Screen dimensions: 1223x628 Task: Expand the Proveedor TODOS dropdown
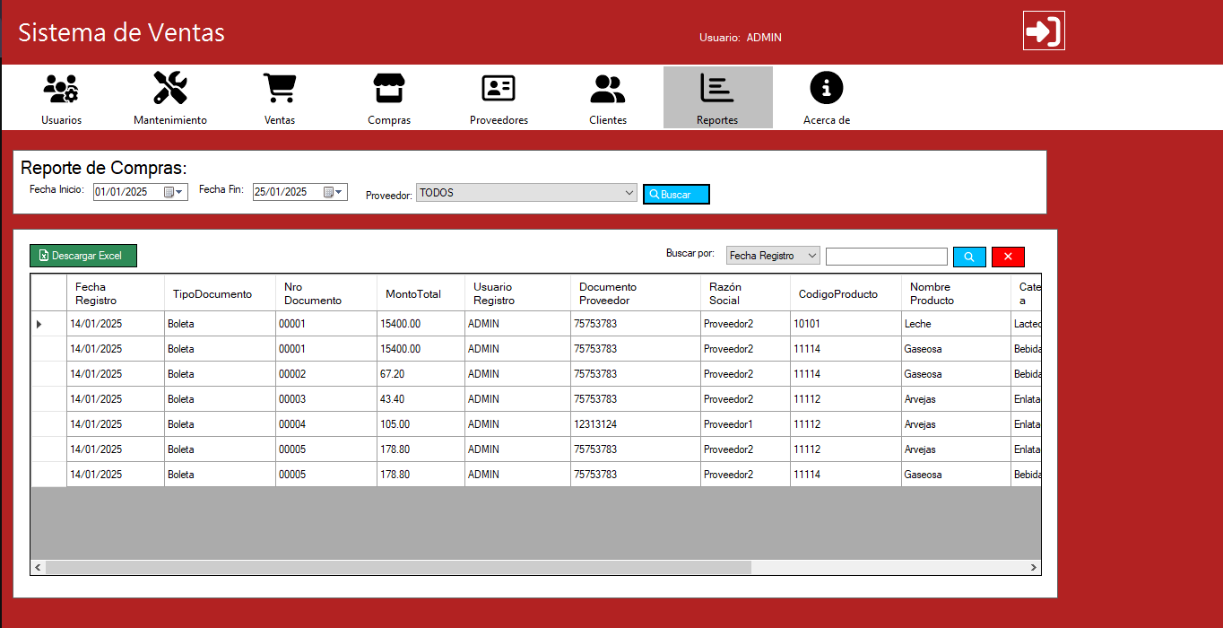point(629,193)
